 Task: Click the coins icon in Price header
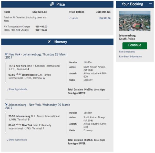pos(52,4)
